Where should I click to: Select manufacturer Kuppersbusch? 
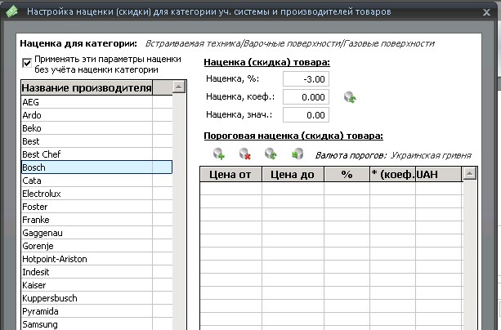[x=96, y=298]
